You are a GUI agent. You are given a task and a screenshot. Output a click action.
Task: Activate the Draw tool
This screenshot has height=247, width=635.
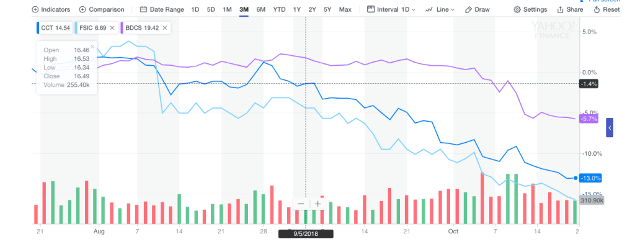tap(477, 9)
